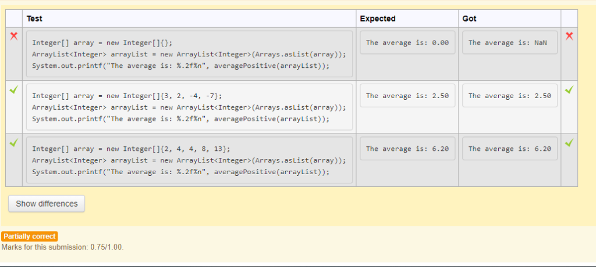Click the 'new Integer[]{2, 4, 4, 8, 13};' code line
Screen dimensions: 596x267
pyautogui.click(x=131, y=149)
